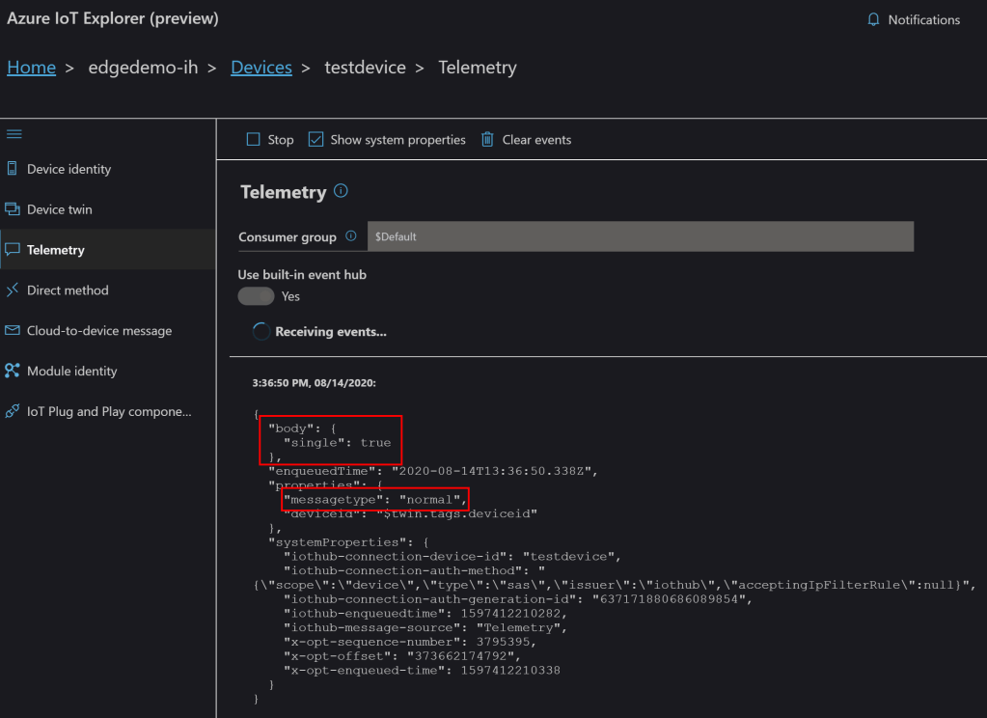Click the Notifications bell icon
The width and height of the screenshot is (987, 718).
[x=874, y=19]
